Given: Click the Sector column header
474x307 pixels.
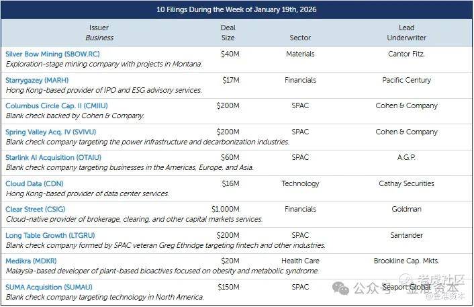Looking at the screenshot, I should (x=300, y=38).
